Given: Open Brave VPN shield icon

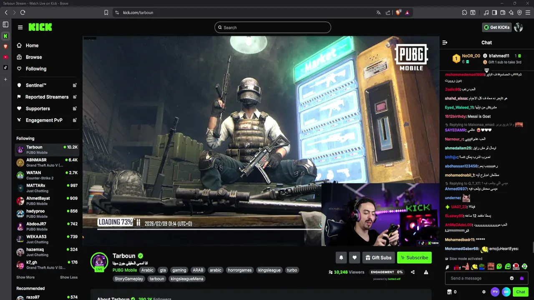Looking at the screenshot, I should pos(519,12).
